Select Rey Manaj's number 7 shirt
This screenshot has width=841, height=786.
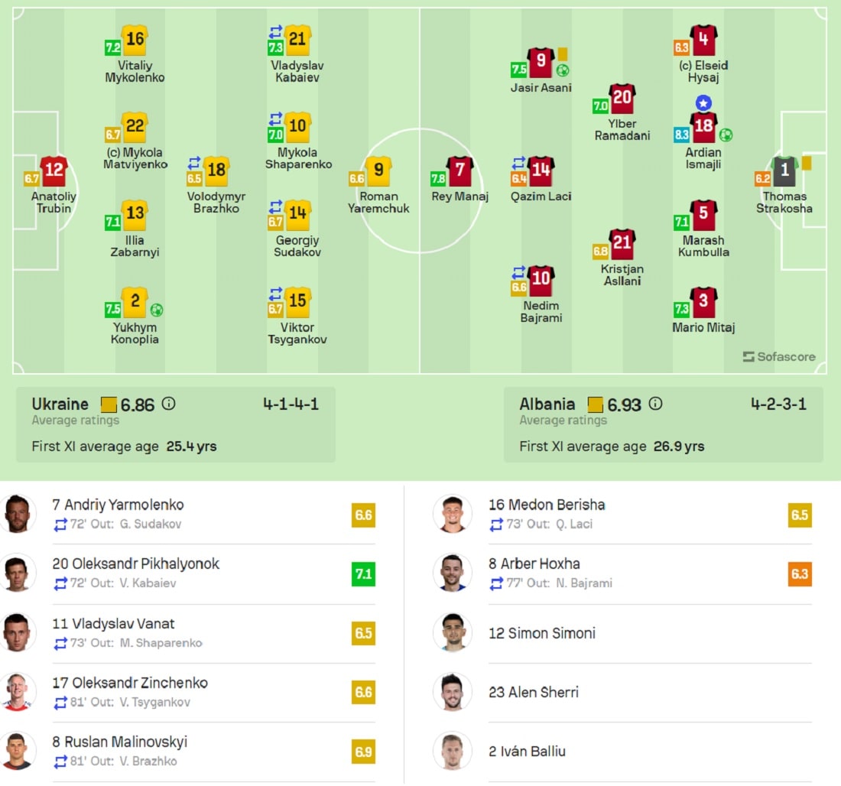coord(459,171)
